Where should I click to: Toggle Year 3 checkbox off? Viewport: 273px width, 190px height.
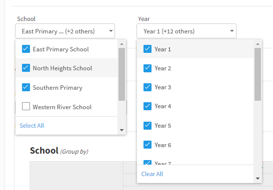147,87
